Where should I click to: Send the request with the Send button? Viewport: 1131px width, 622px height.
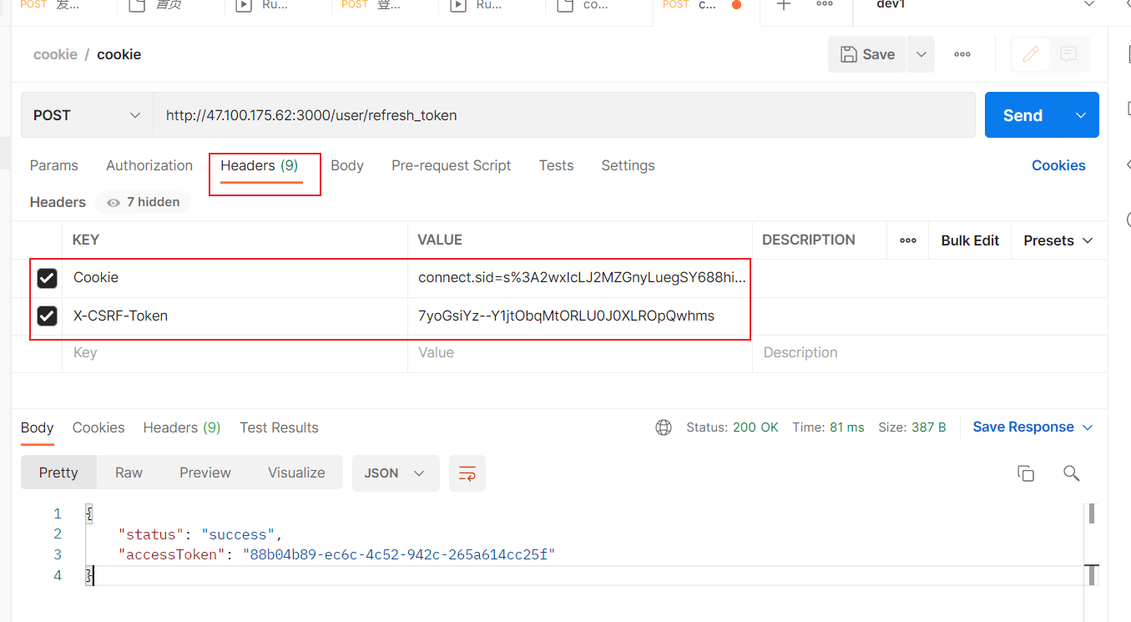(1023, 115)
